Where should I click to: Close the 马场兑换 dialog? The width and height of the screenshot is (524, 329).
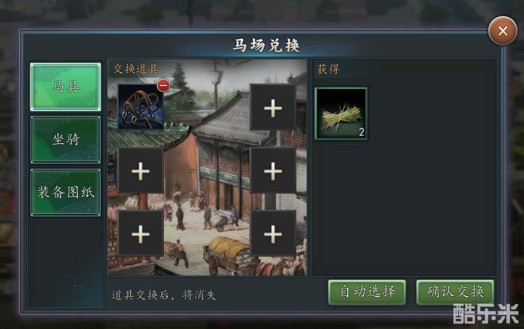[x=502, y=31]
